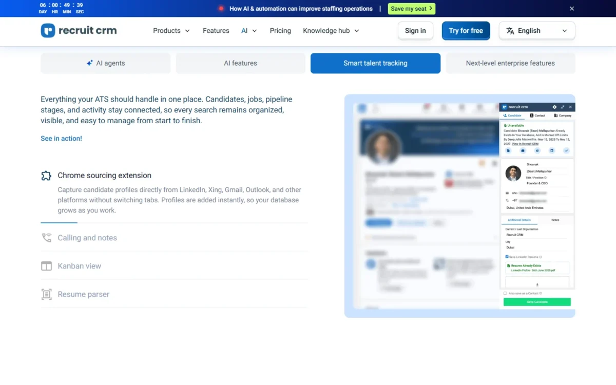Click the Try for free button
The image size is (616, 385).
point(466,31)
